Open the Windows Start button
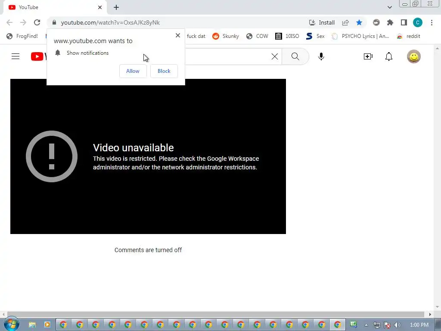The image size is (441, 331). tap(11, 324)
